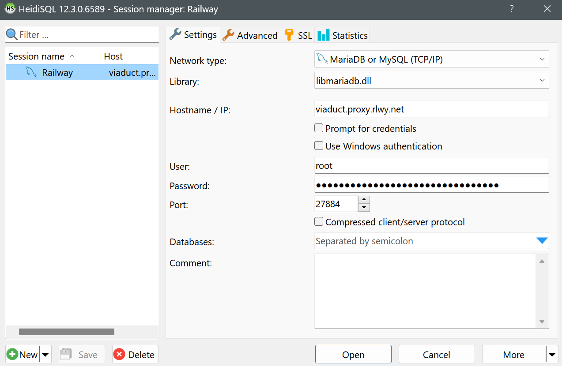Open the arrow dropdown beside New button
562x366 pixels.
click(45, 355)
